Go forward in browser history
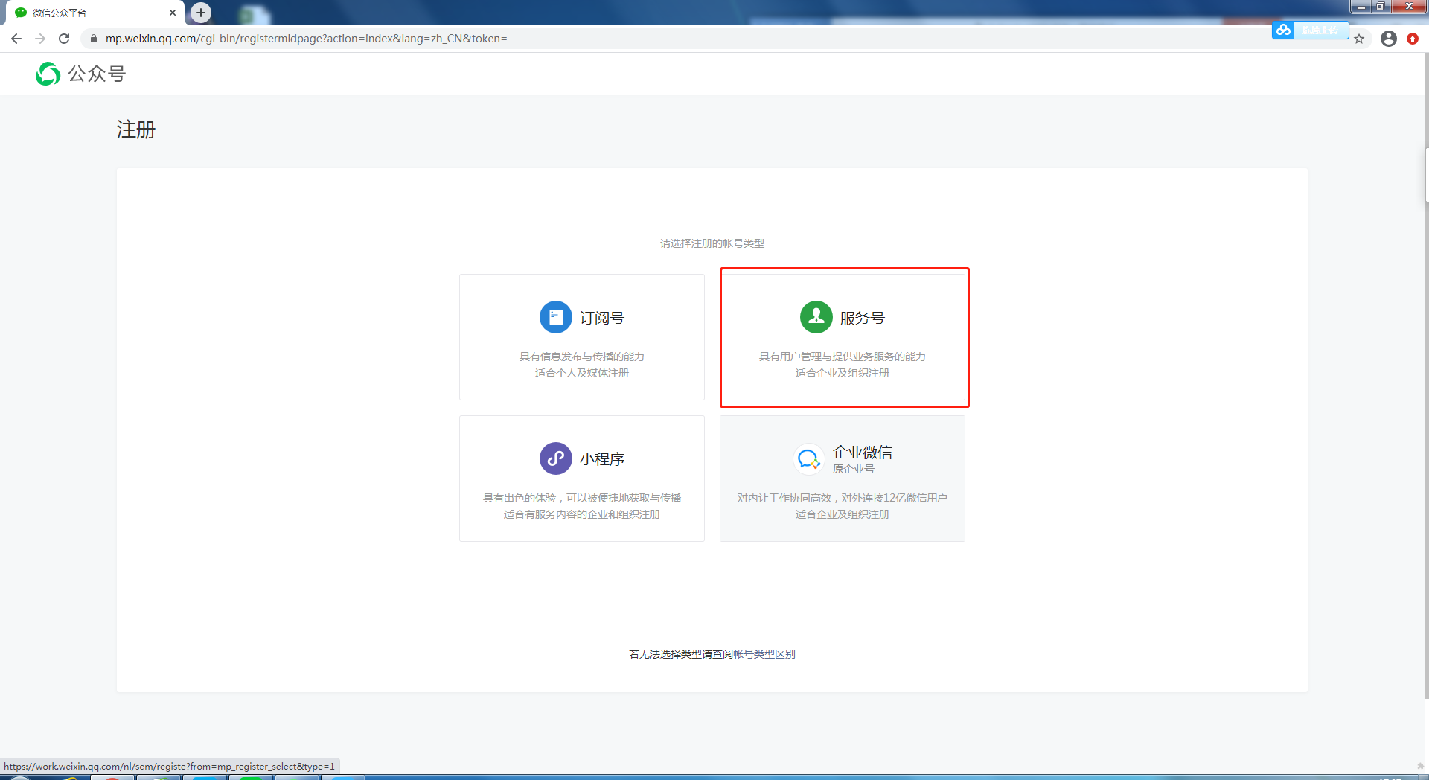This screenshot has width=1429, height=780. click(40, 39)
